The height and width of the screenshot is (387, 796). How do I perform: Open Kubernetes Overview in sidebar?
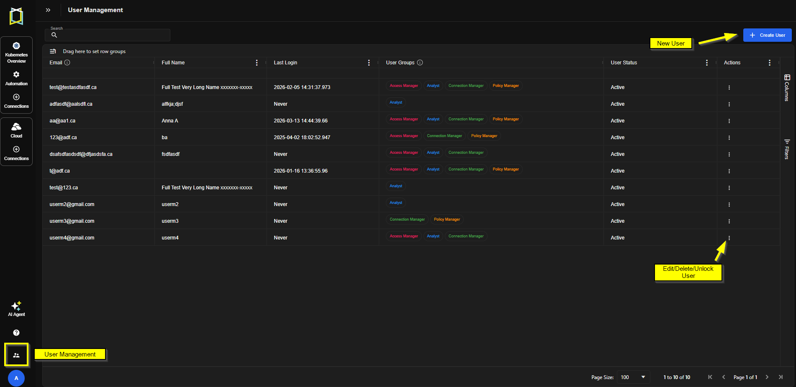coord(16,53)
